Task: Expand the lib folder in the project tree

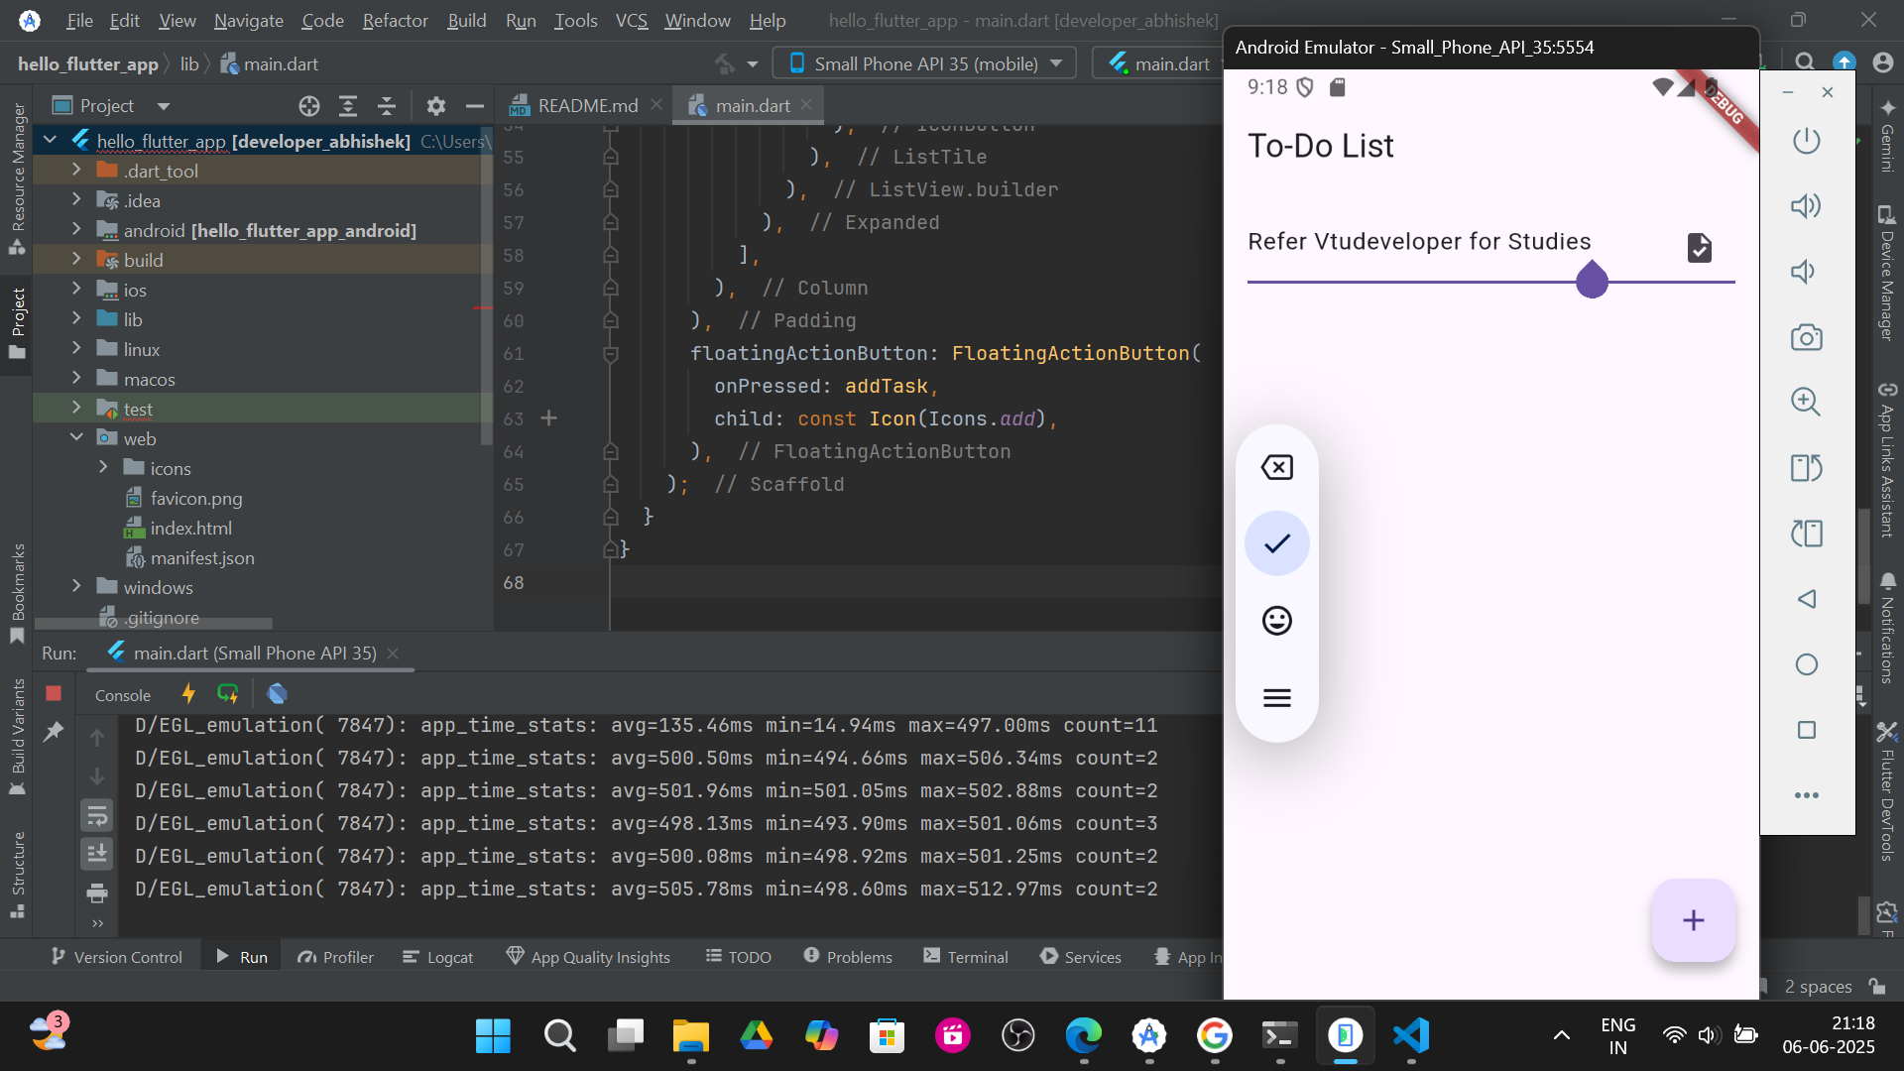Action: (76, 318)
